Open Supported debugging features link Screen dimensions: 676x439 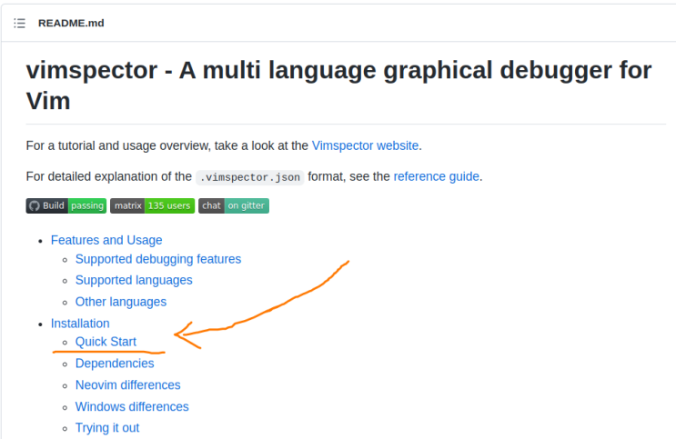tap(157, 259)
